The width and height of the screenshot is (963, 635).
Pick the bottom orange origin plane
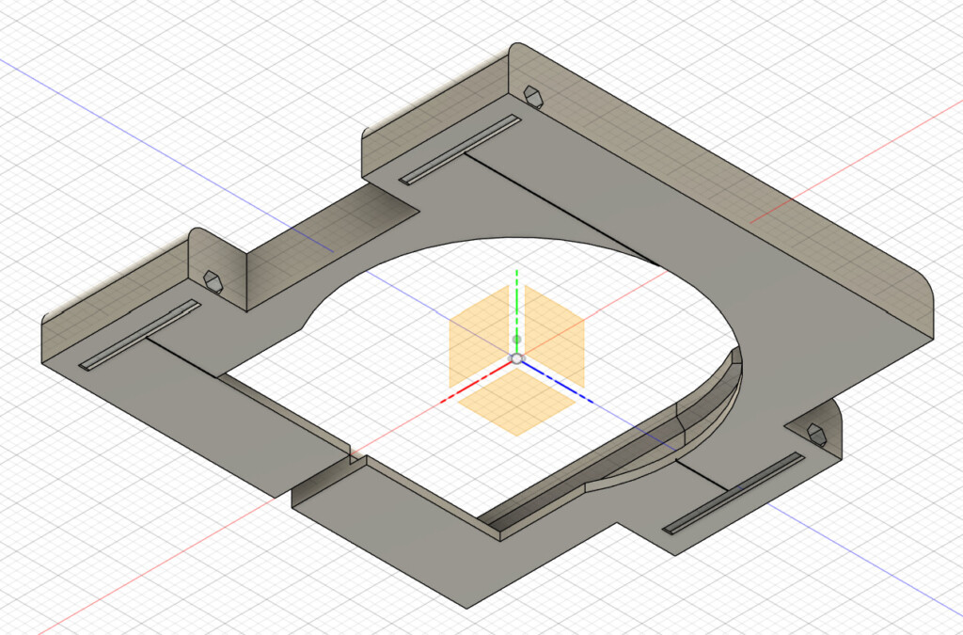[x=516, y=402]
